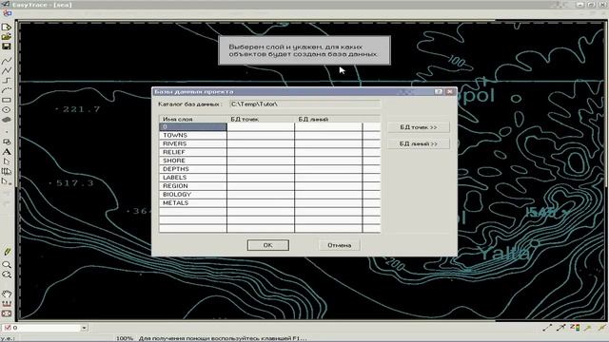
Task: Select layer row 0 in the table
Action: tap(193, 126)
